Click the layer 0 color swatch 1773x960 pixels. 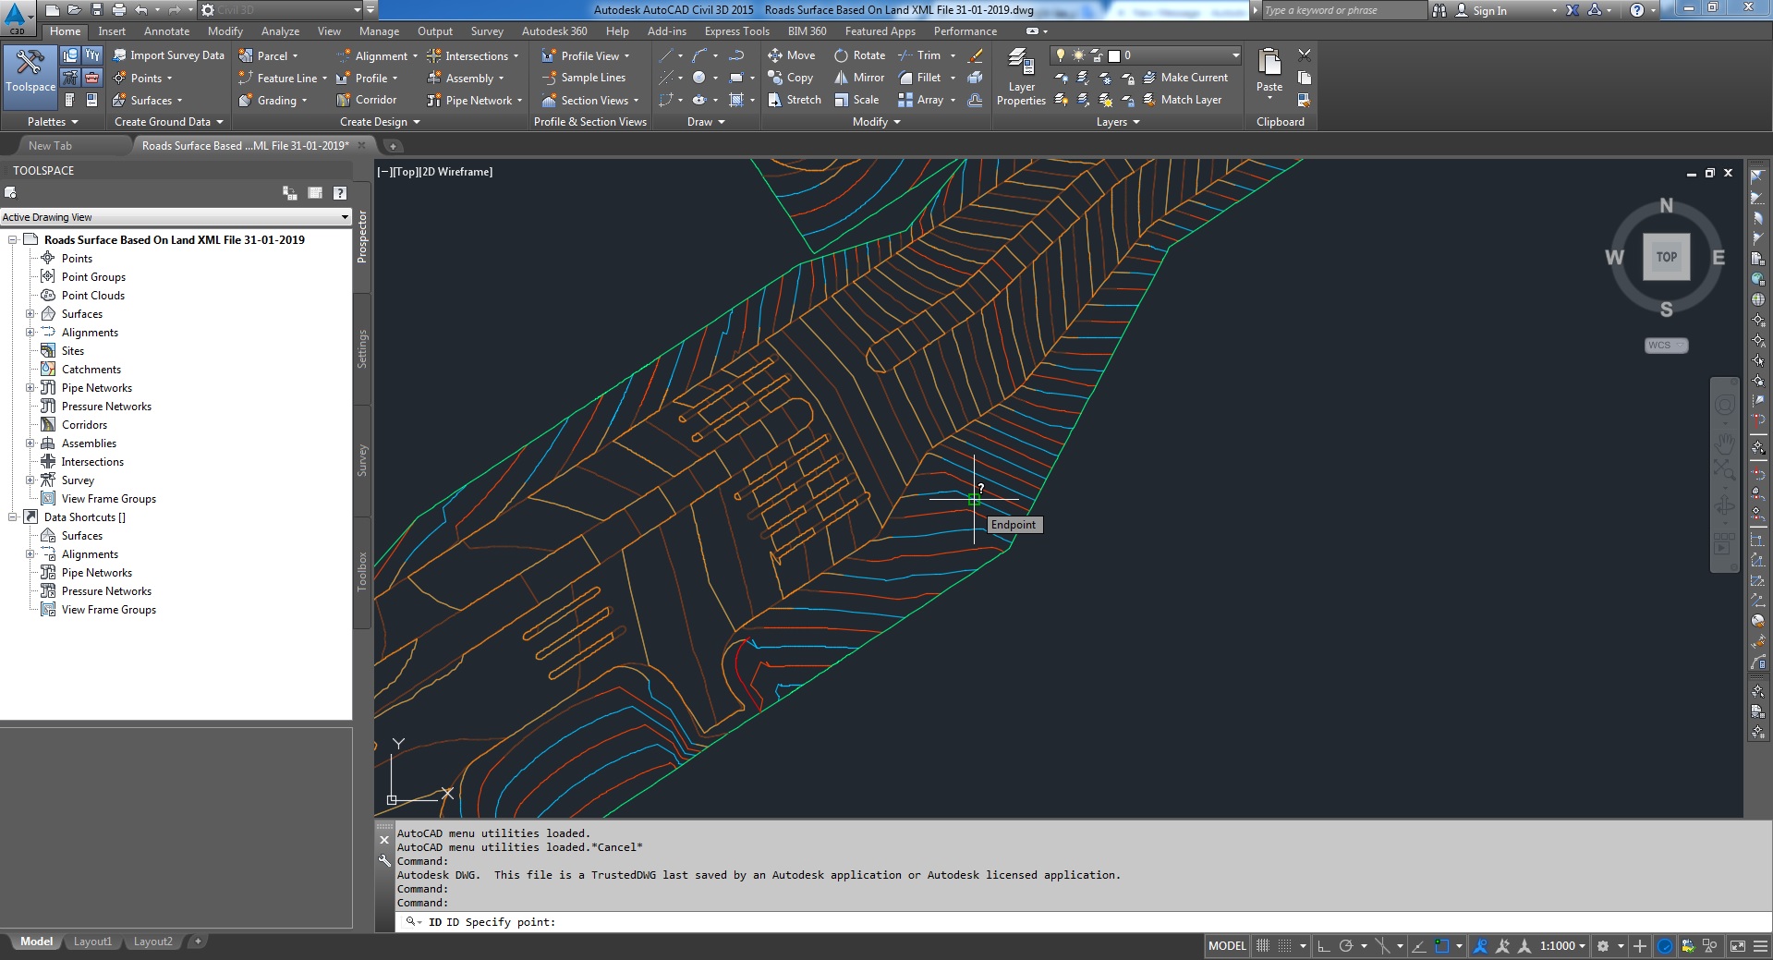point(1114,55)
